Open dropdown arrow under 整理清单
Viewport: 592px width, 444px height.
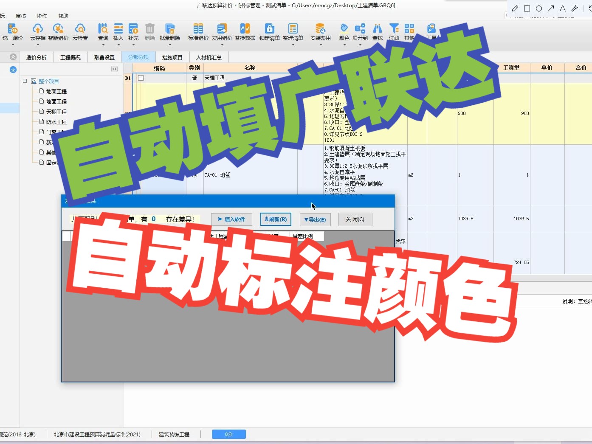(293, 45)
